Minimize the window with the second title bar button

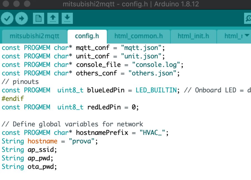16,4
